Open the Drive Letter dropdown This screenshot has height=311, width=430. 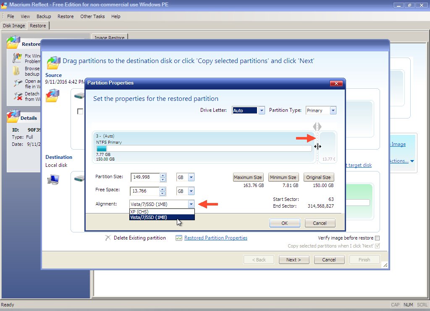click(262, 111)
